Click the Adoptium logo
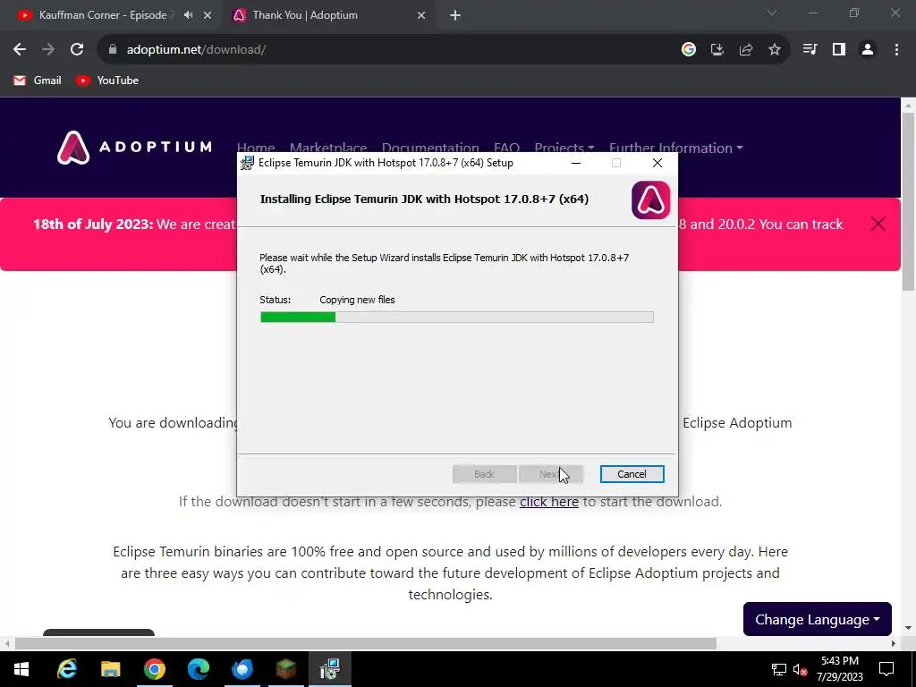The width and height of the screenshot is (916, 687). click(134, 148)
